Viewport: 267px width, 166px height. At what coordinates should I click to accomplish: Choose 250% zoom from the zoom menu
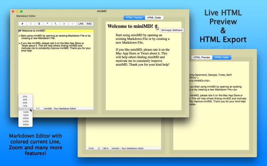coord(25,122)
